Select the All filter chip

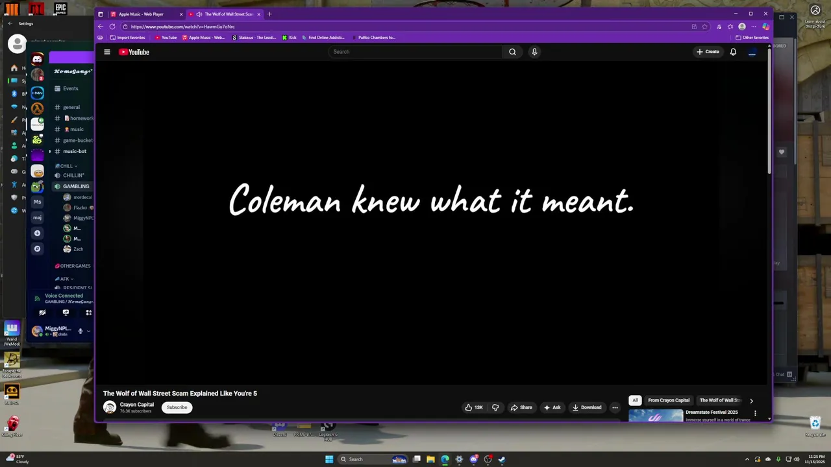[x=635, y=400]
